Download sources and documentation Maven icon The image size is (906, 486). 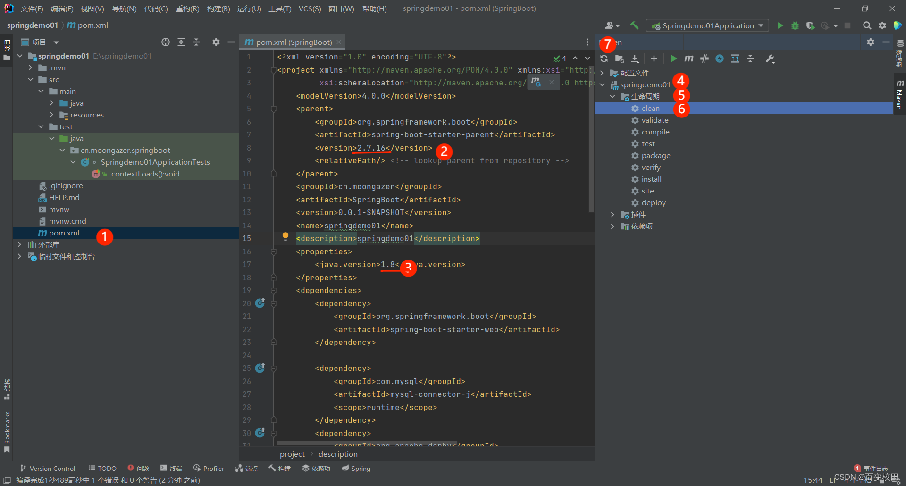(x=635, y=59)
